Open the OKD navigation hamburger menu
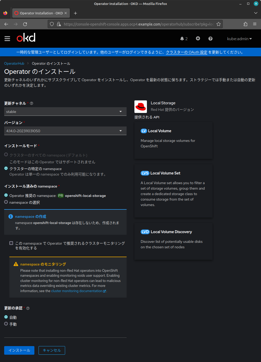The image size is (261, 362). coord(7,38)
